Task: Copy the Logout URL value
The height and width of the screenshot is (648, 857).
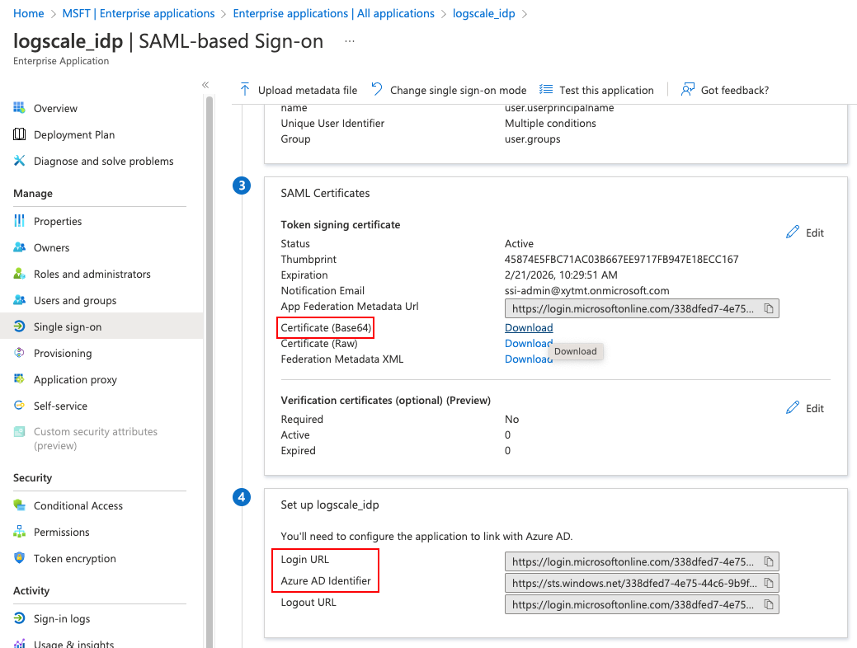Action: coord(770,603)
